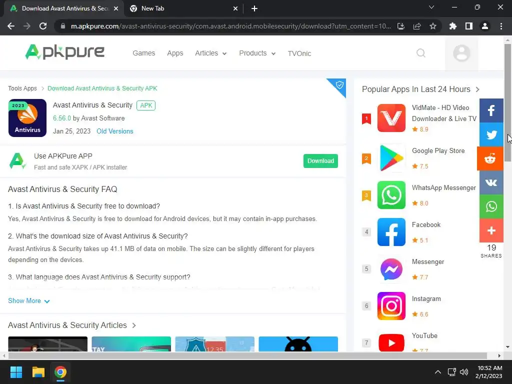Open volume control in system tray
The height and width of the screenshot is (384, 512).
[463, 372]
